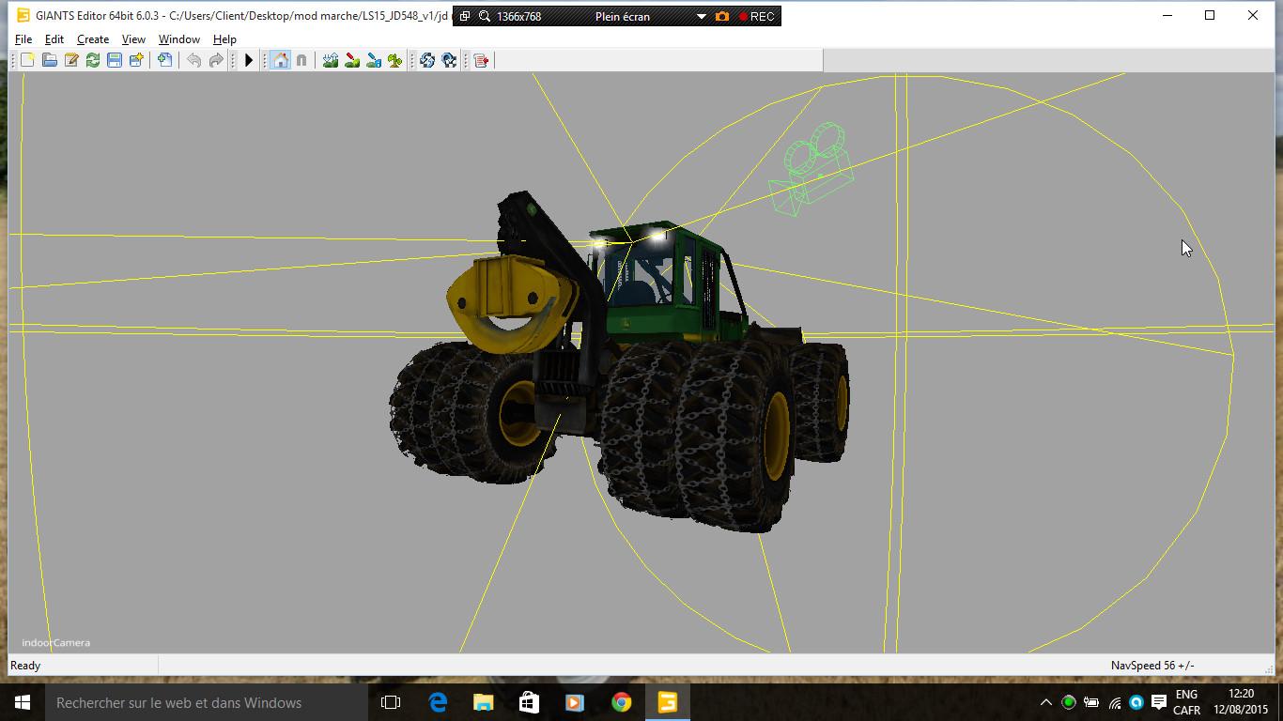The width and height of the screenshot is (1283, 721).
Task: Click the blue floppy Save icon
Action: [x=115, y=60]
